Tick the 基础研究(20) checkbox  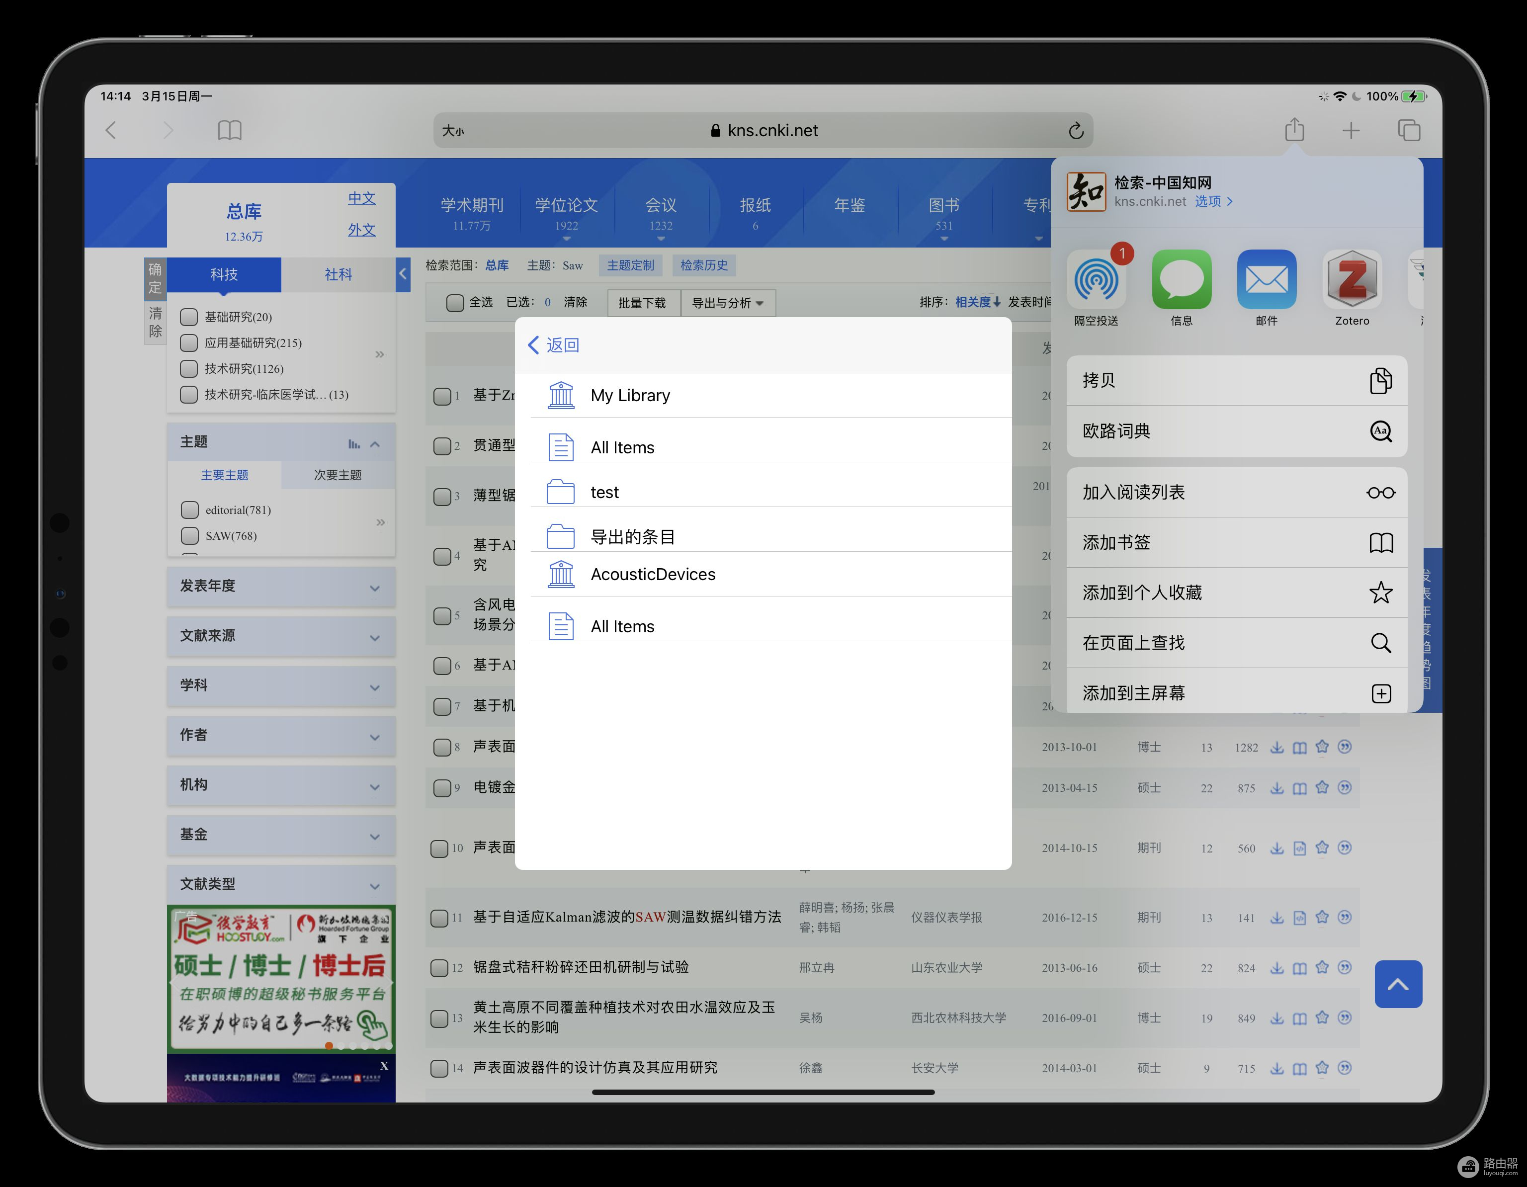tap(189, 317)
